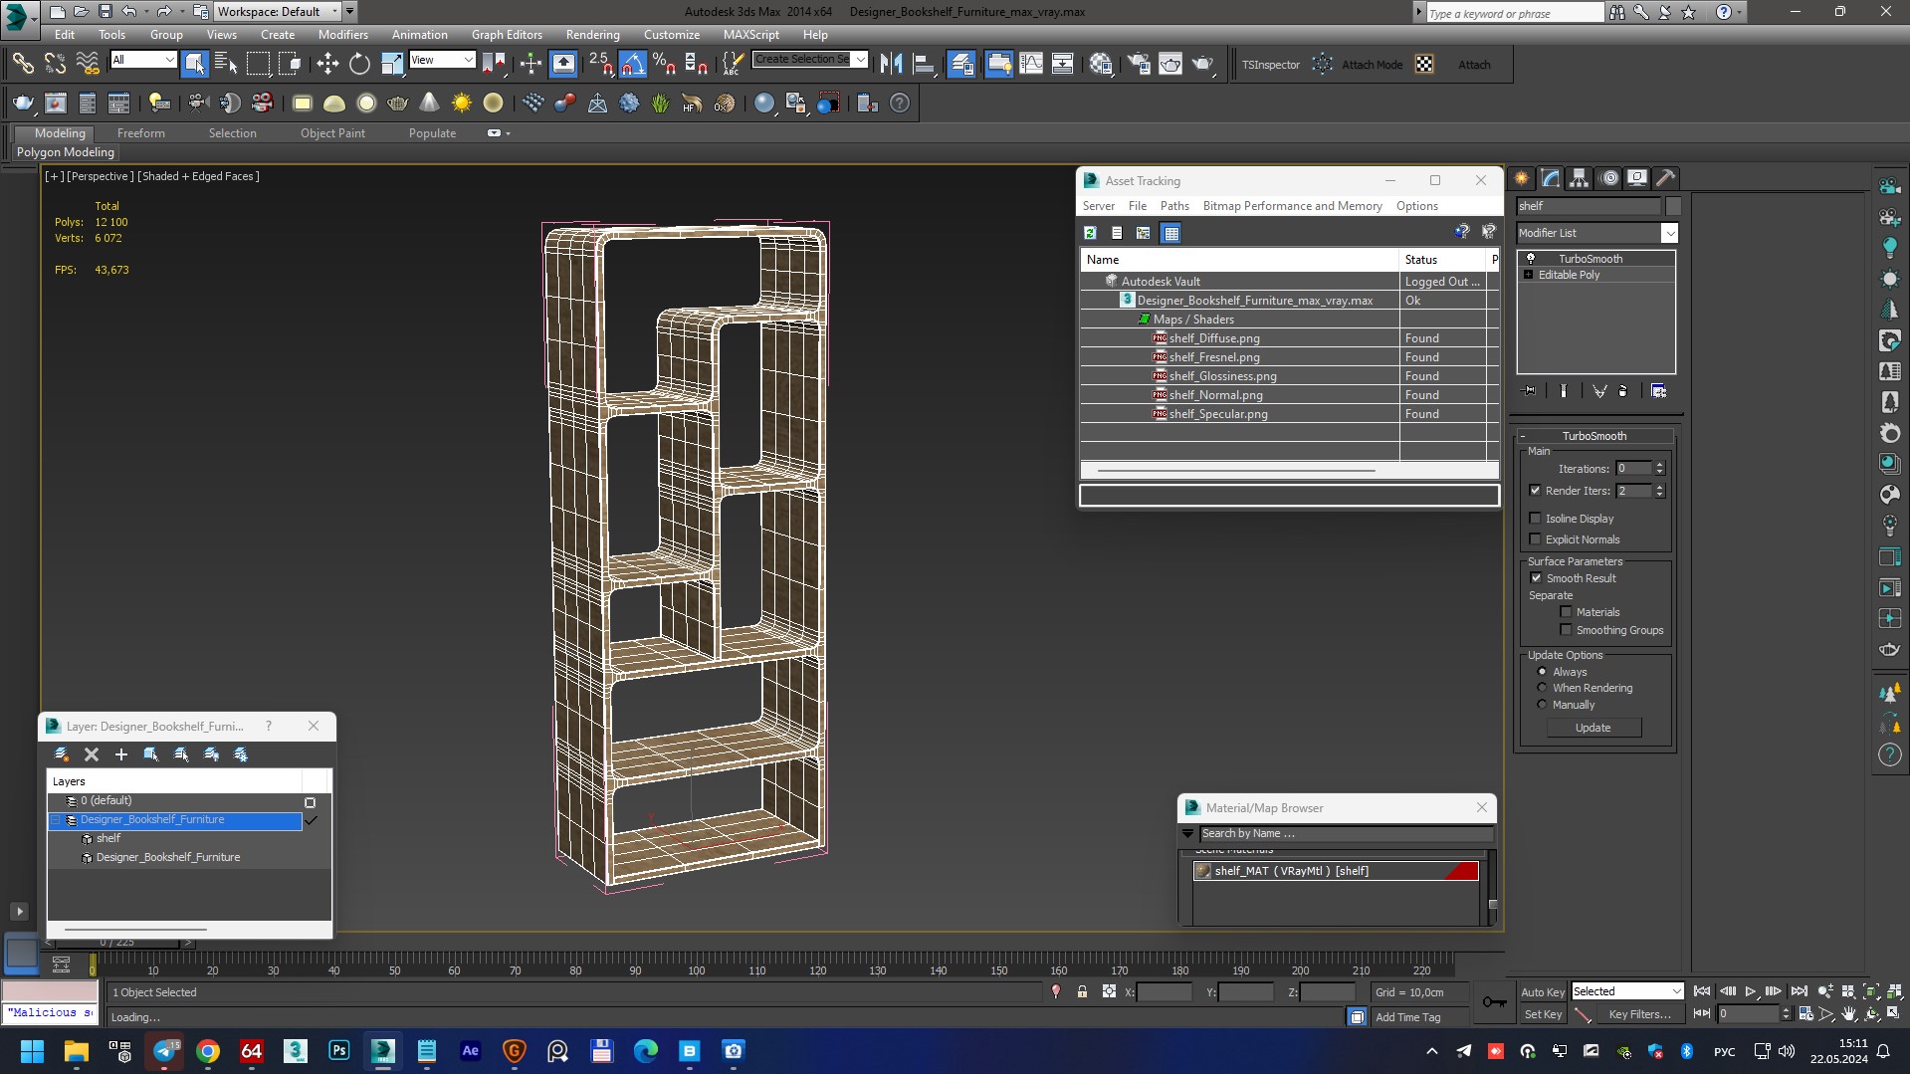Open the Rendering menu
Viewport: 1910px width, 1074px height.
pyautogui.click(x=592, y=35)
